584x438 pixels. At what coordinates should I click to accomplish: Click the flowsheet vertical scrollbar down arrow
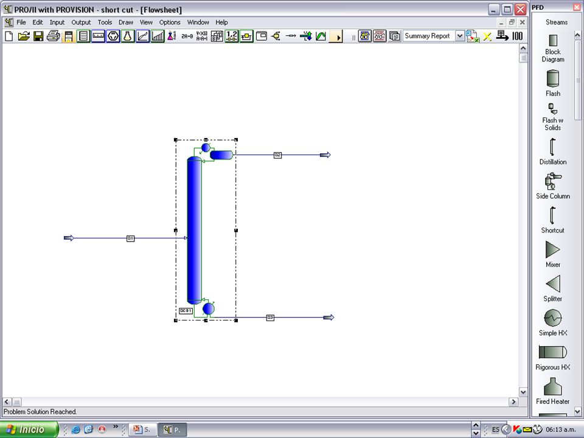pyautogui.click(x=523, y=392)
